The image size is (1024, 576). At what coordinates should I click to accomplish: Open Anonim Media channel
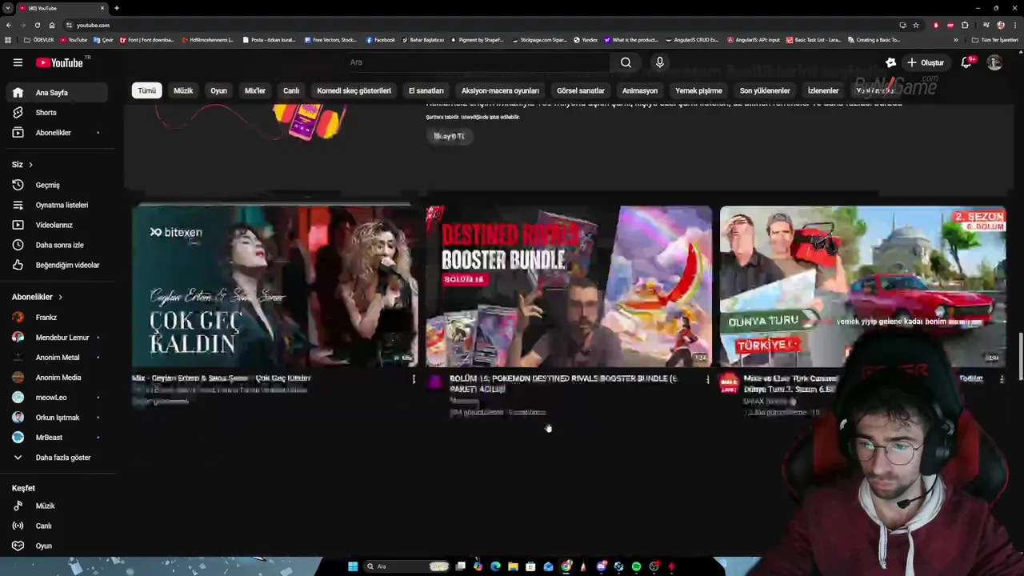click(56, 378)
